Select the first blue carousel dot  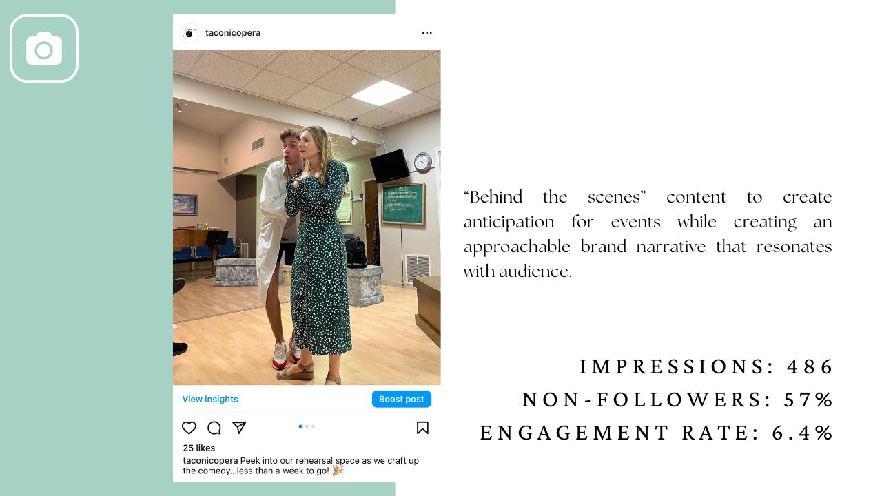pos(300,426)
